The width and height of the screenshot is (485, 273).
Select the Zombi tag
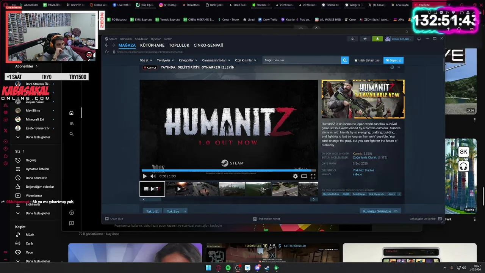tap(346, 194)
